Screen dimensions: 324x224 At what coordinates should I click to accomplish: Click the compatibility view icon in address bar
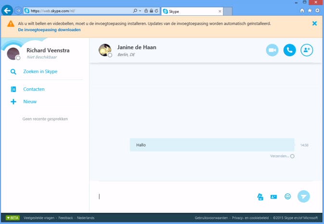(146, 11)
